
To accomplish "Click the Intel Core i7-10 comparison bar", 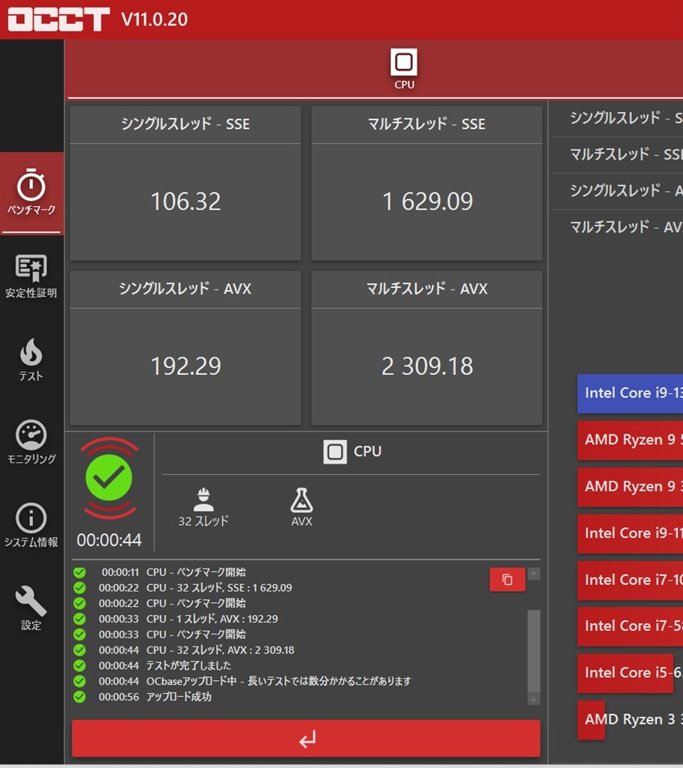I will click(x=630, y=580).
